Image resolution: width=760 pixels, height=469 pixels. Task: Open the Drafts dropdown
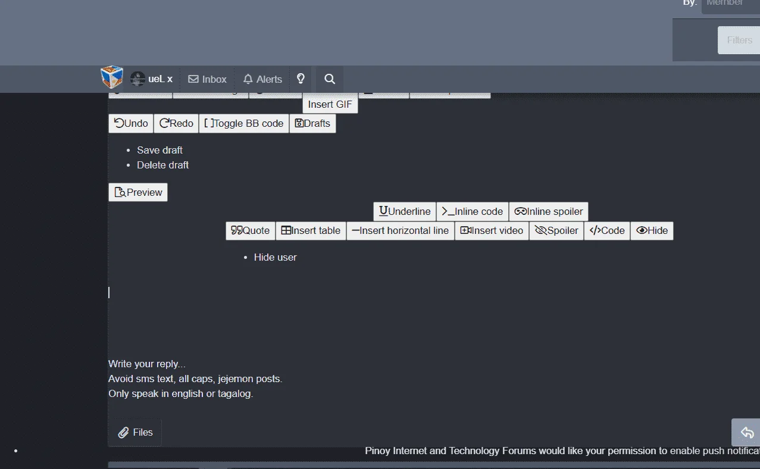pyautogui.click(x=312, y=123)
